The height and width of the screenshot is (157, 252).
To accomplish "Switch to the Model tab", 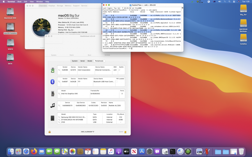I will click(x=90, y=61).
